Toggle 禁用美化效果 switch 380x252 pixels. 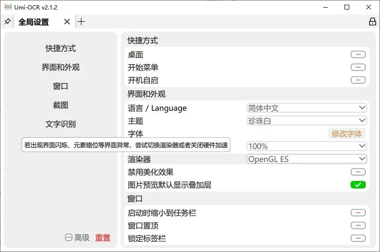[358, 172]
